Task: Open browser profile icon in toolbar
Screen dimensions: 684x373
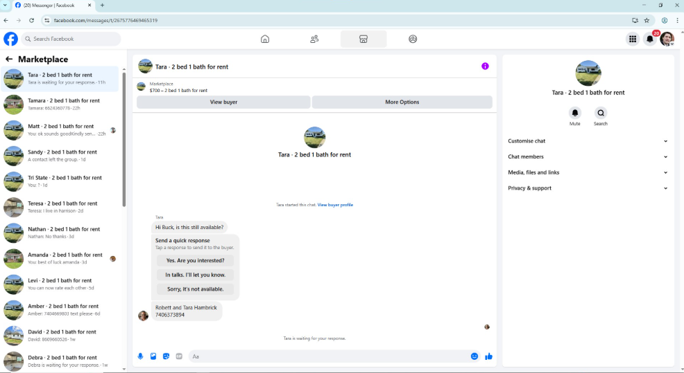Action: pyautogui.click(x=665, y=20)
